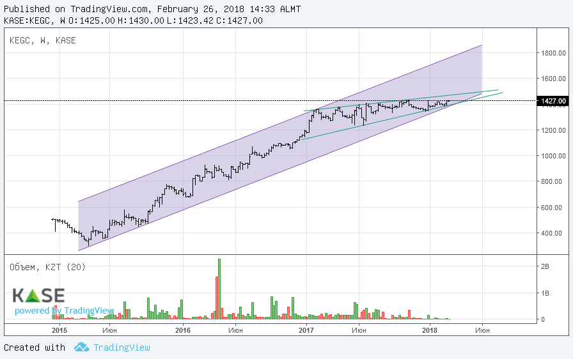Click the 1000.00 price axis label
This screenshot has width=573, height=359.
[x=553, y=156]
